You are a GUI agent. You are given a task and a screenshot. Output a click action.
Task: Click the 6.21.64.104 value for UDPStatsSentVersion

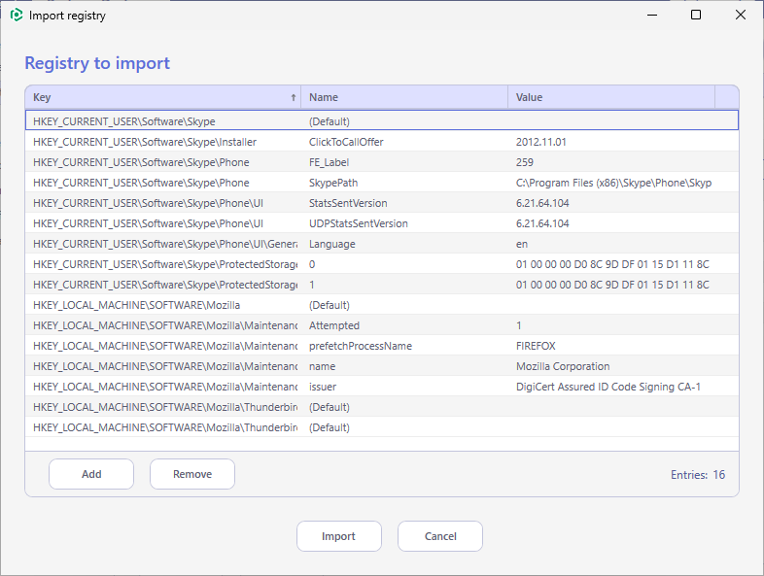pyautogui.click(x=542, y=223)
